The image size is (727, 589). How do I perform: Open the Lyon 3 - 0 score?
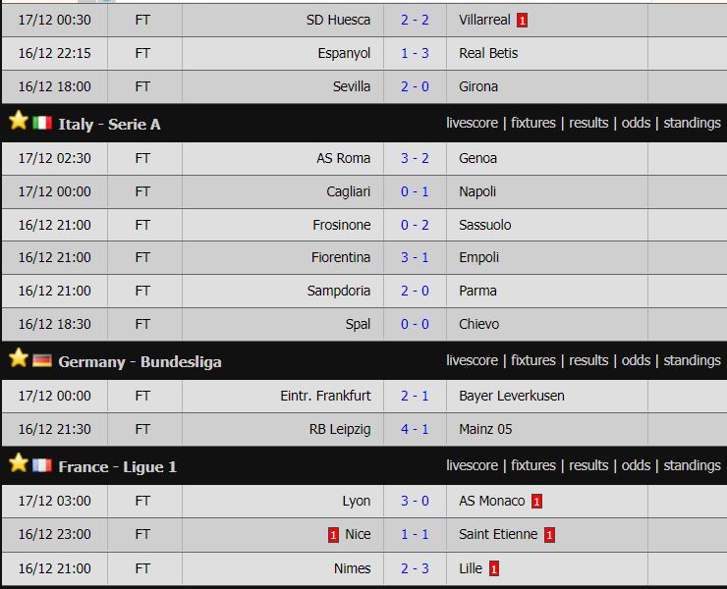tap(415, 501)
